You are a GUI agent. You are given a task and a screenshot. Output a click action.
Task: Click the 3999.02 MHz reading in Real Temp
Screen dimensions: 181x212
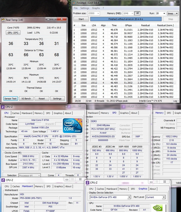pyautogui.click(x=33, y=28)
